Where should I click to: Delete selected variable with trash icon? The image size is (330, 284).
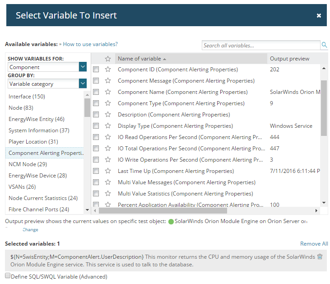[320, 256]
